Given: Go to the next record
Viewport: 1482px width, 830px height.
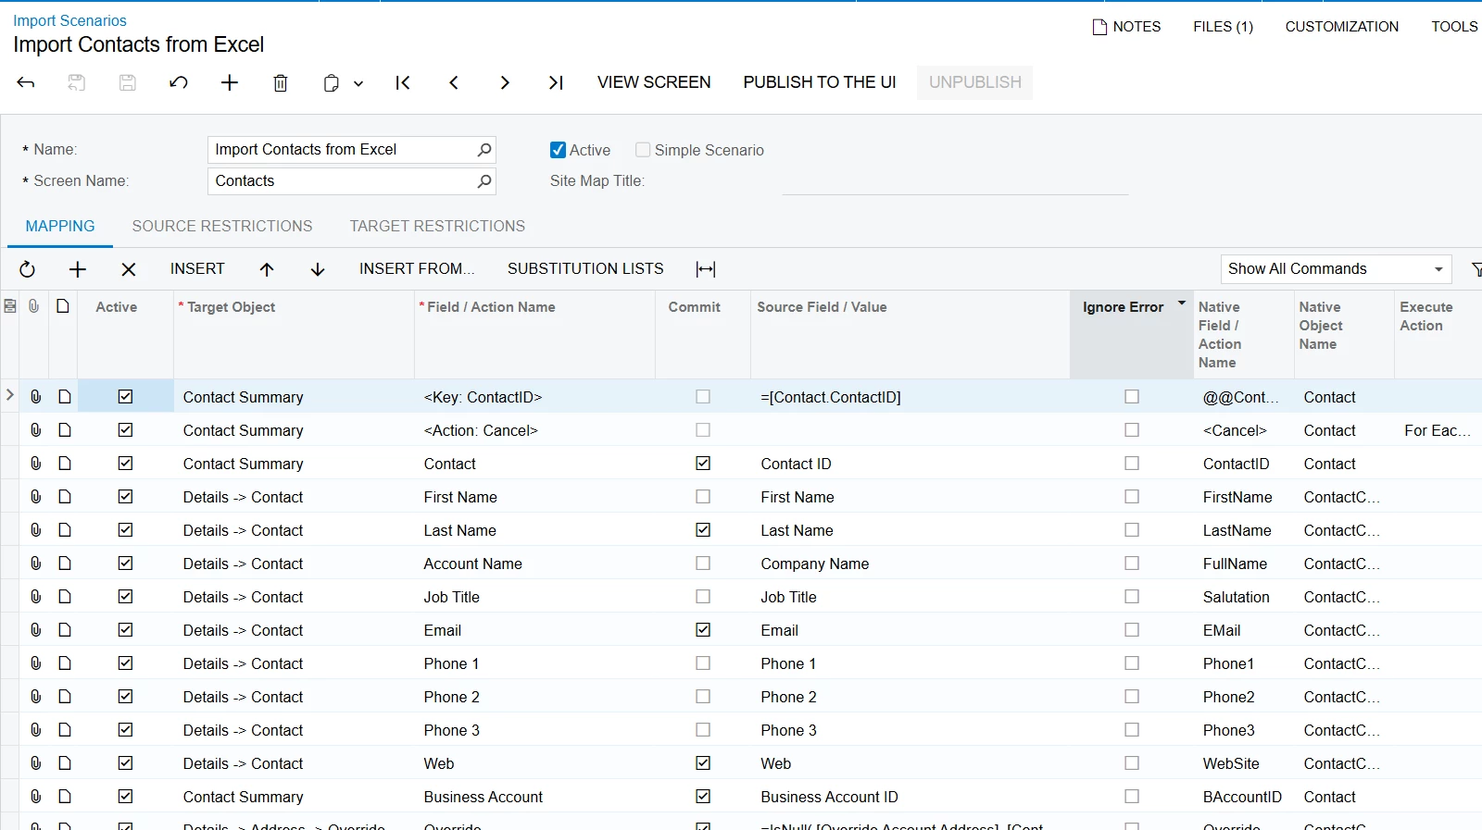Looking at the screenshot, I should tap(505, 82).
